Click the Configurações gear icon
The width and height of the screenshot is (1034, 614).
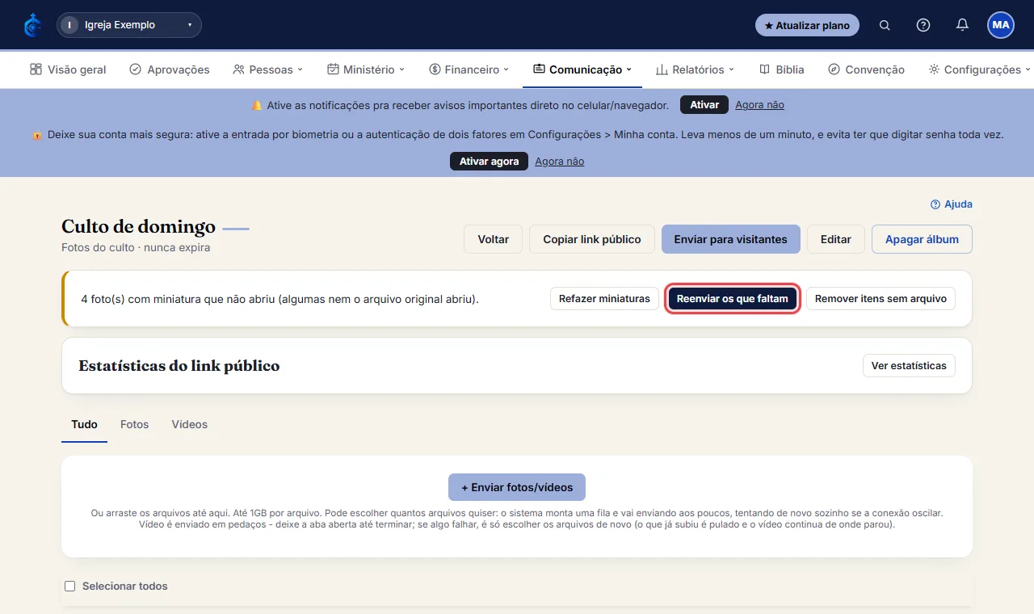(x=934, y=69)
